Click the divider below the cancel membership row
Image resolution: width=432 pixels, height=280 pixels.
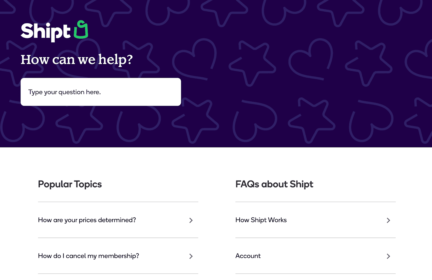point(118,274)
